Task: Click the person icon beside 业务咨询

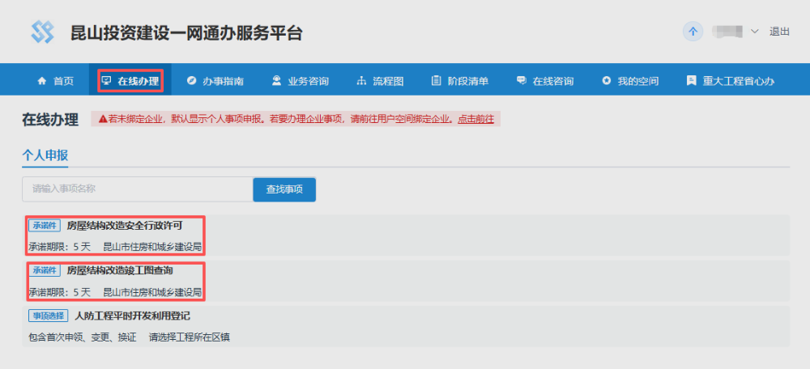Action: pos(277,80)
